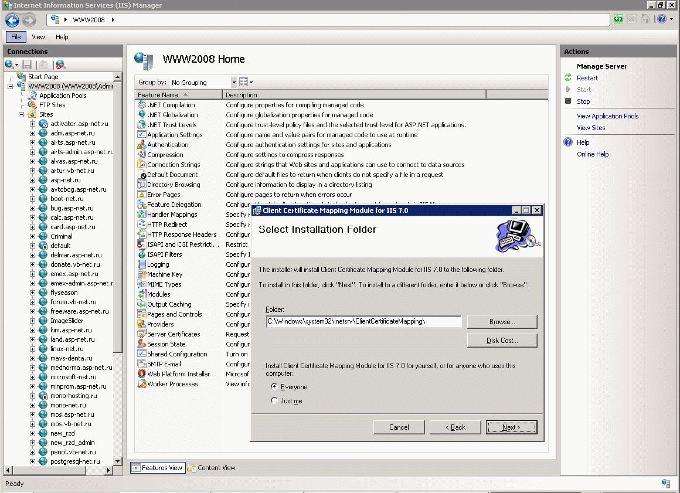Open the Handler Mappings feature icon
680x493 pixels.
142,214
